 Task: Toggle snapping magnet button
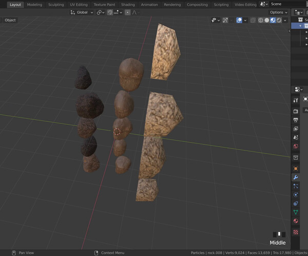pyautogui.click(x=110, y=12)
